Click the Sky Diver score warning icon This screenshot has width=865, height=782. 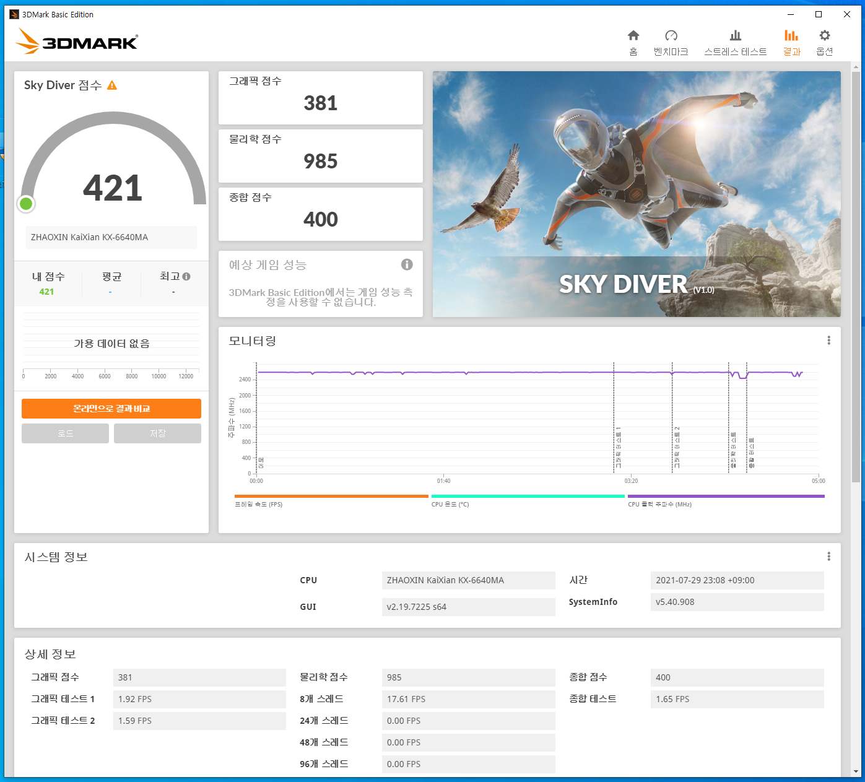coord(112,85)
